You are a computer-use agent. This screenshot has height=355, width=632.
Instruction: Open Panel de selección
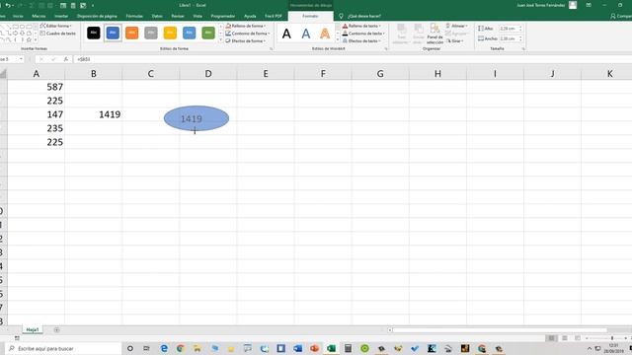tap(434, 34)
